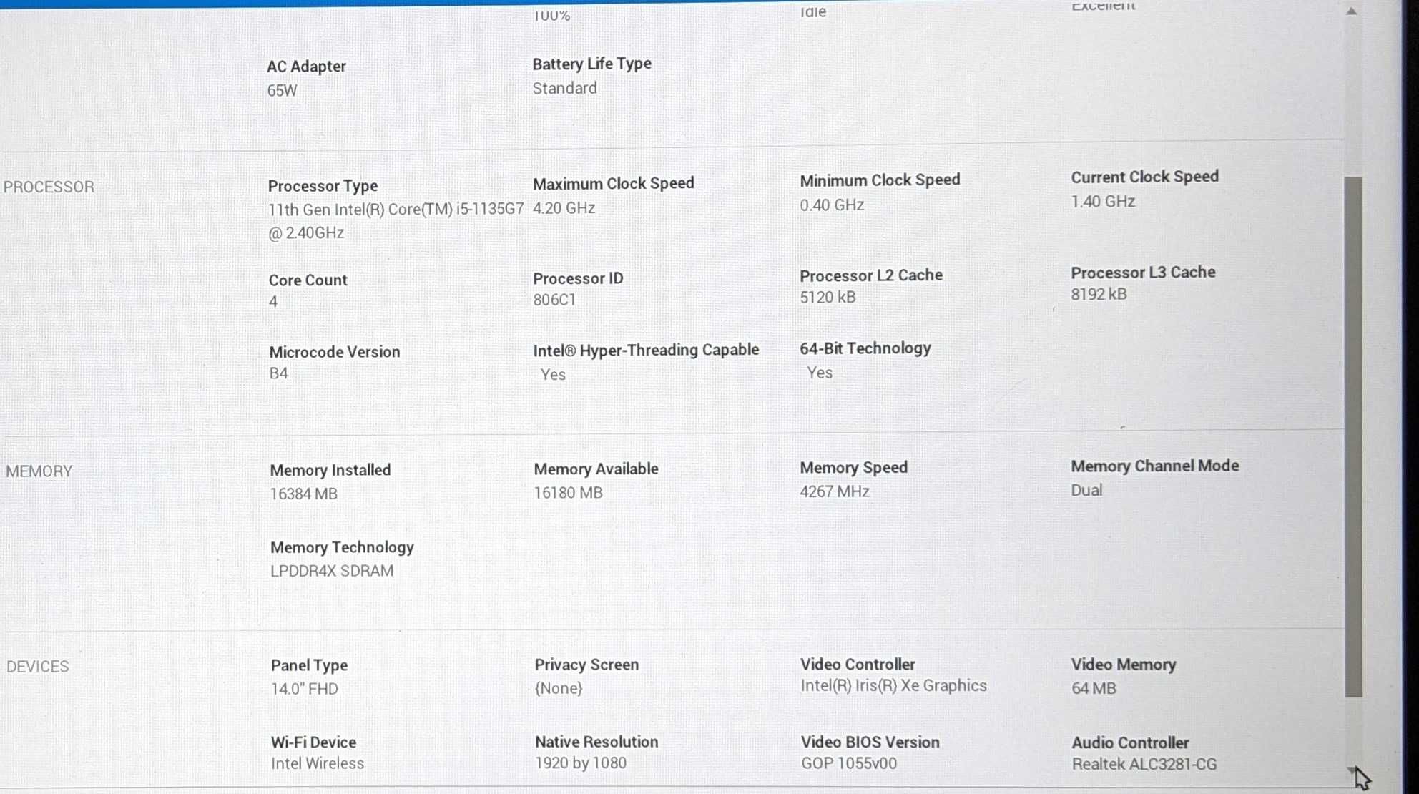
Task: Click the Intel Wireless value
Action: tap(318, 764)
